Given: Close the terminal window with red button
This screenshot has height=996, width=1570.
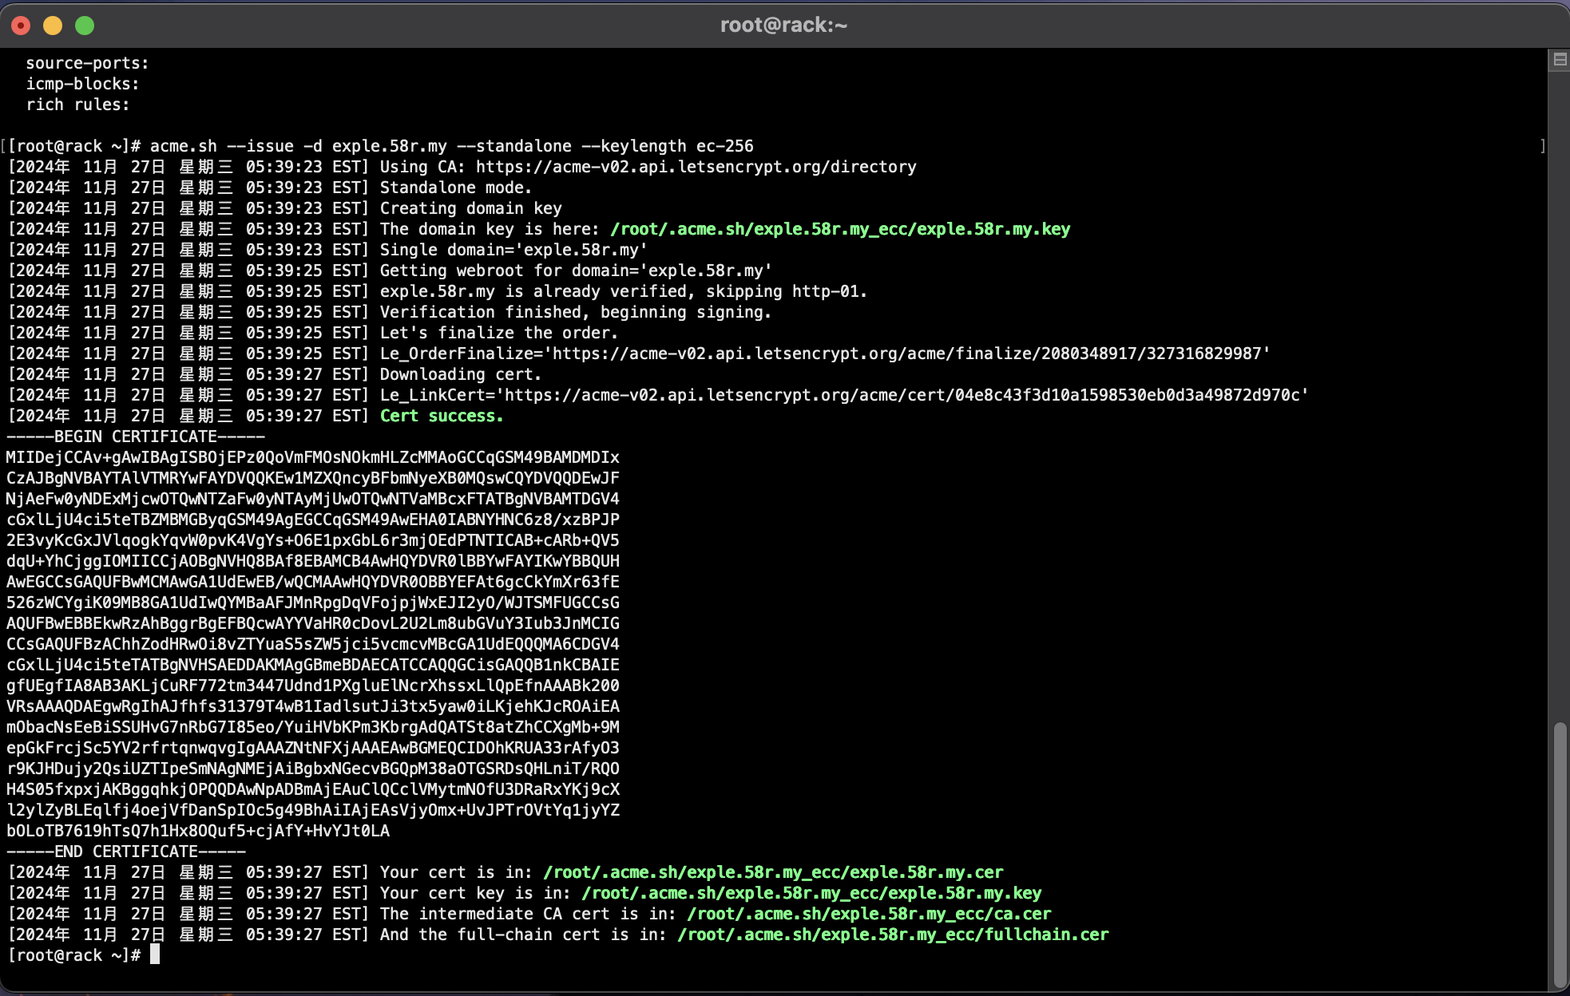Looking at the screenshot, I should tap(22, 26).
